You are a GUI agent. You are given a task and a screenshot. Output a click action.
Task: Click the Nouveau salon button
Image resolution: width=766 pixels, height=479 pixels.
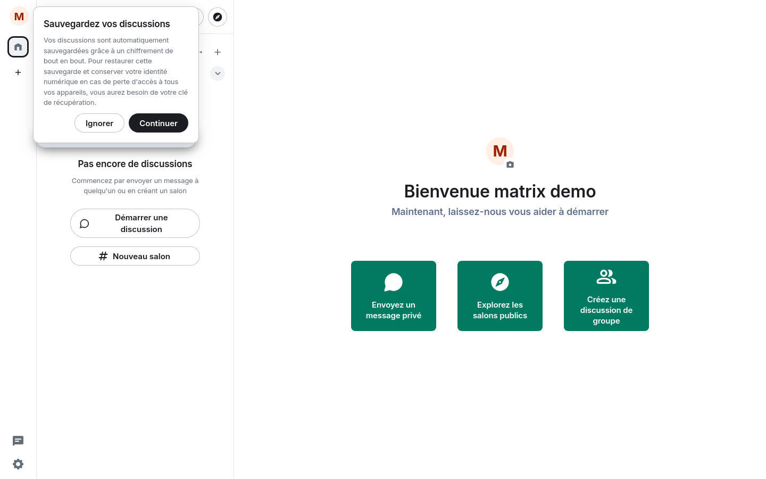point(135,256)
